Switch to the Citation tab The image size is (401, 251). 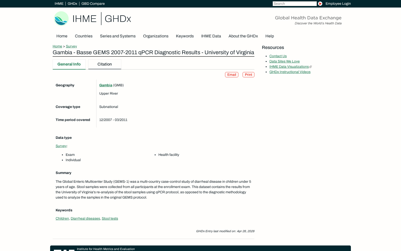105,64
